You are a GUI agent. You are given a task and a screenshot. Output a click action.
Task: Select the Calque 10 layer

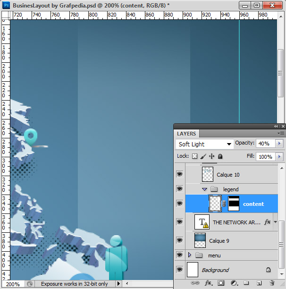tap(232, 174)
